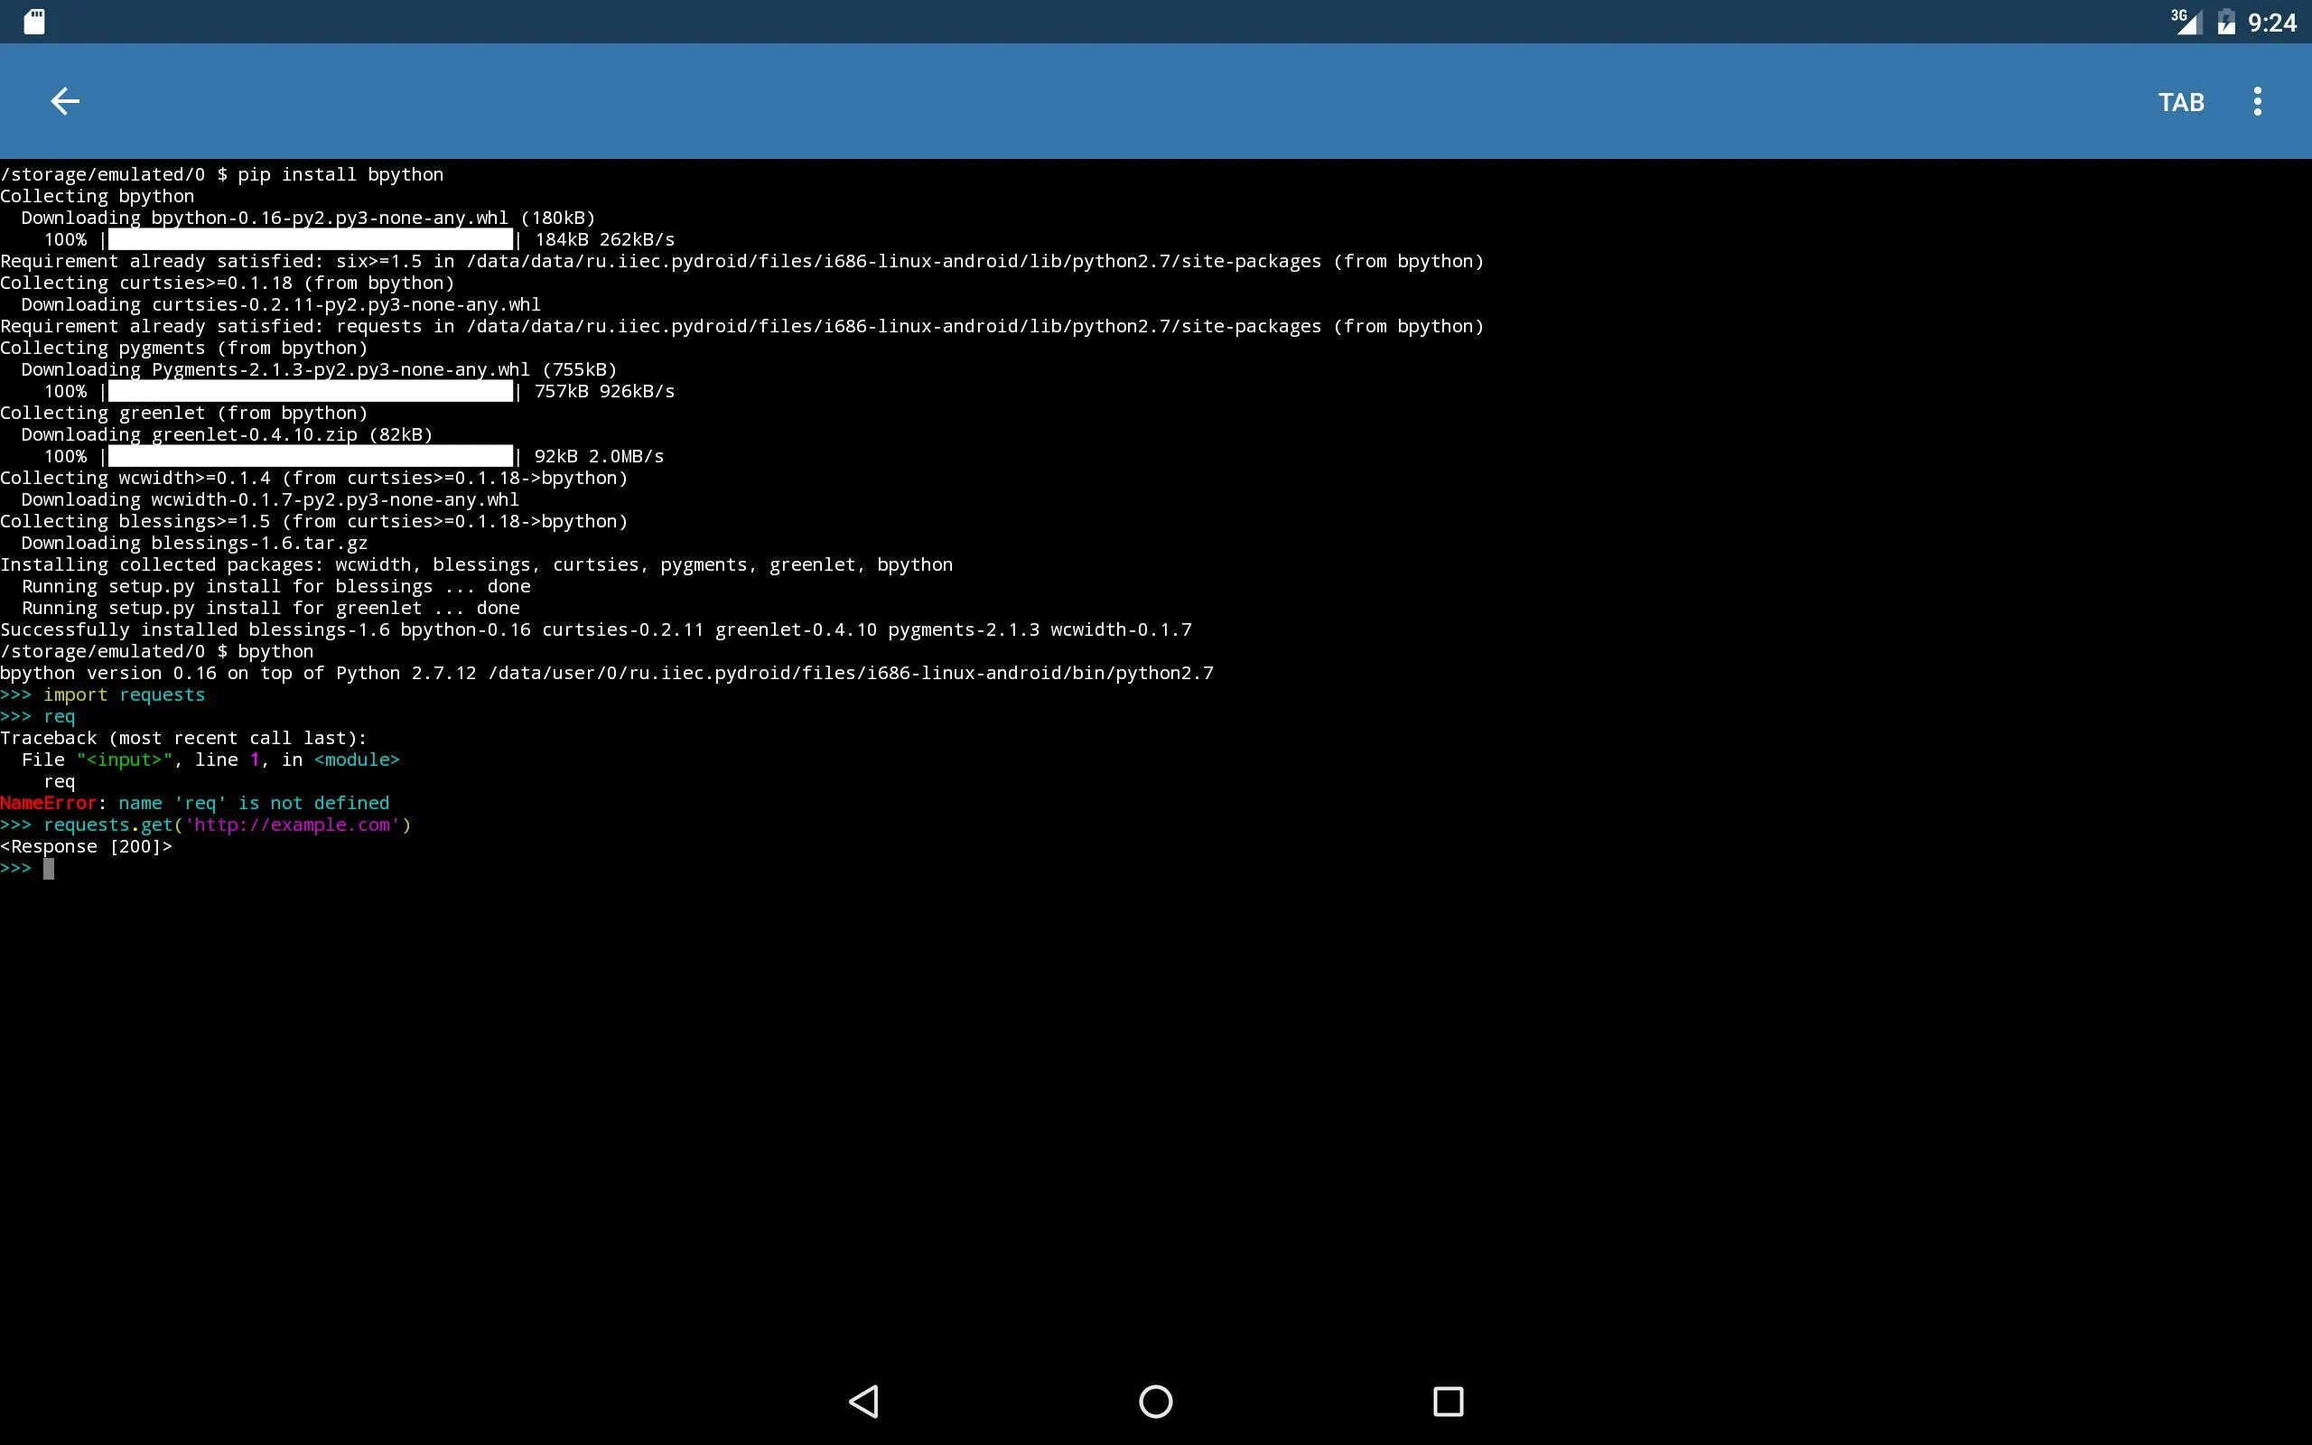Tap the 9:24 clock in the status bar

point(2271,23)
